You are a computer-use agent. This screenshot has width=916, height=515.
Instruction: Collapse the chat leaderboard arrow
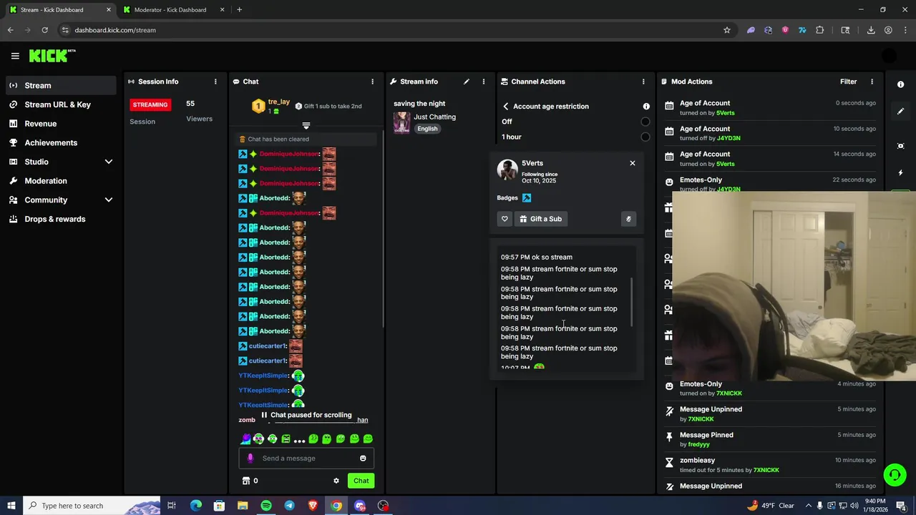306,126
